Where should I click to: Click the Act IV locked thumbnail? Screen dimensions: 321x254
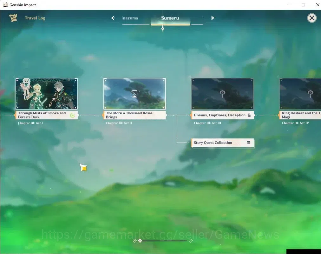[300, 94]
